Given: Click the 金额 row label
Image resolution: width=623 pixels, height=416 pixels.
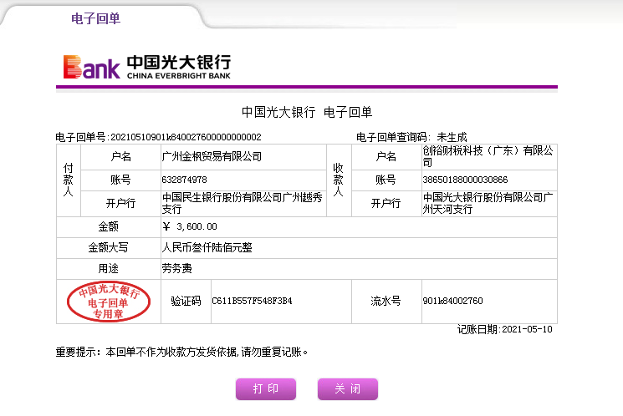Looking at the screenshot, I should (108, 226).
